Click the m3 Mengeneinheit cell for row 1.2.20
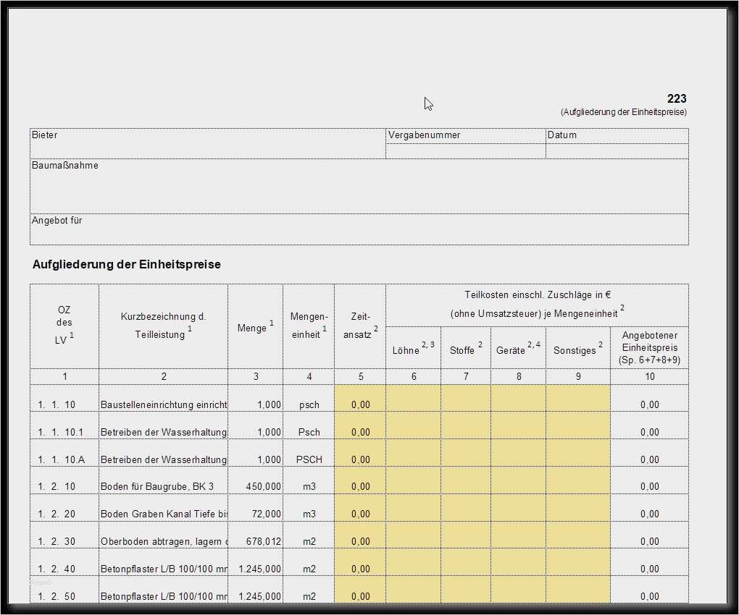 click(x=309, y=514)
